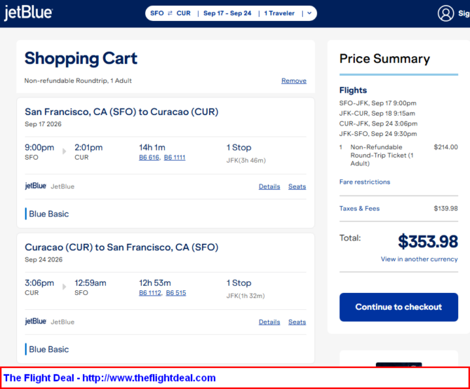Open flight B6 515 info link
This screenshot has height=389, width=470.
coord(176,293)
